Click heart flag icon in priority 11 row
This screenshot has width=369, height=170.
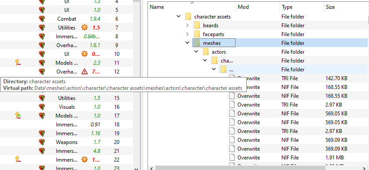point(42,63)
